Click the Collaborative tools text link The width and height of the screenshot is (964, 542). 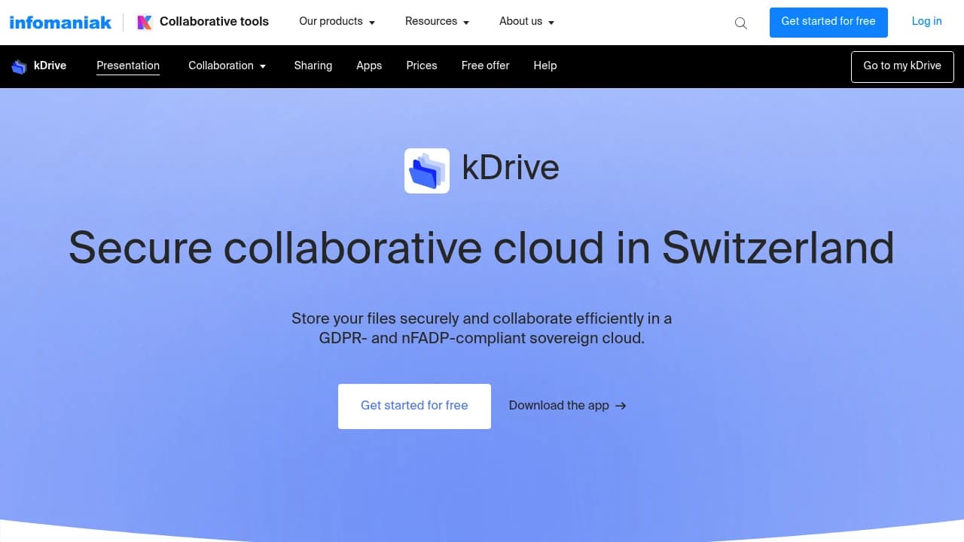click(214, 22)
